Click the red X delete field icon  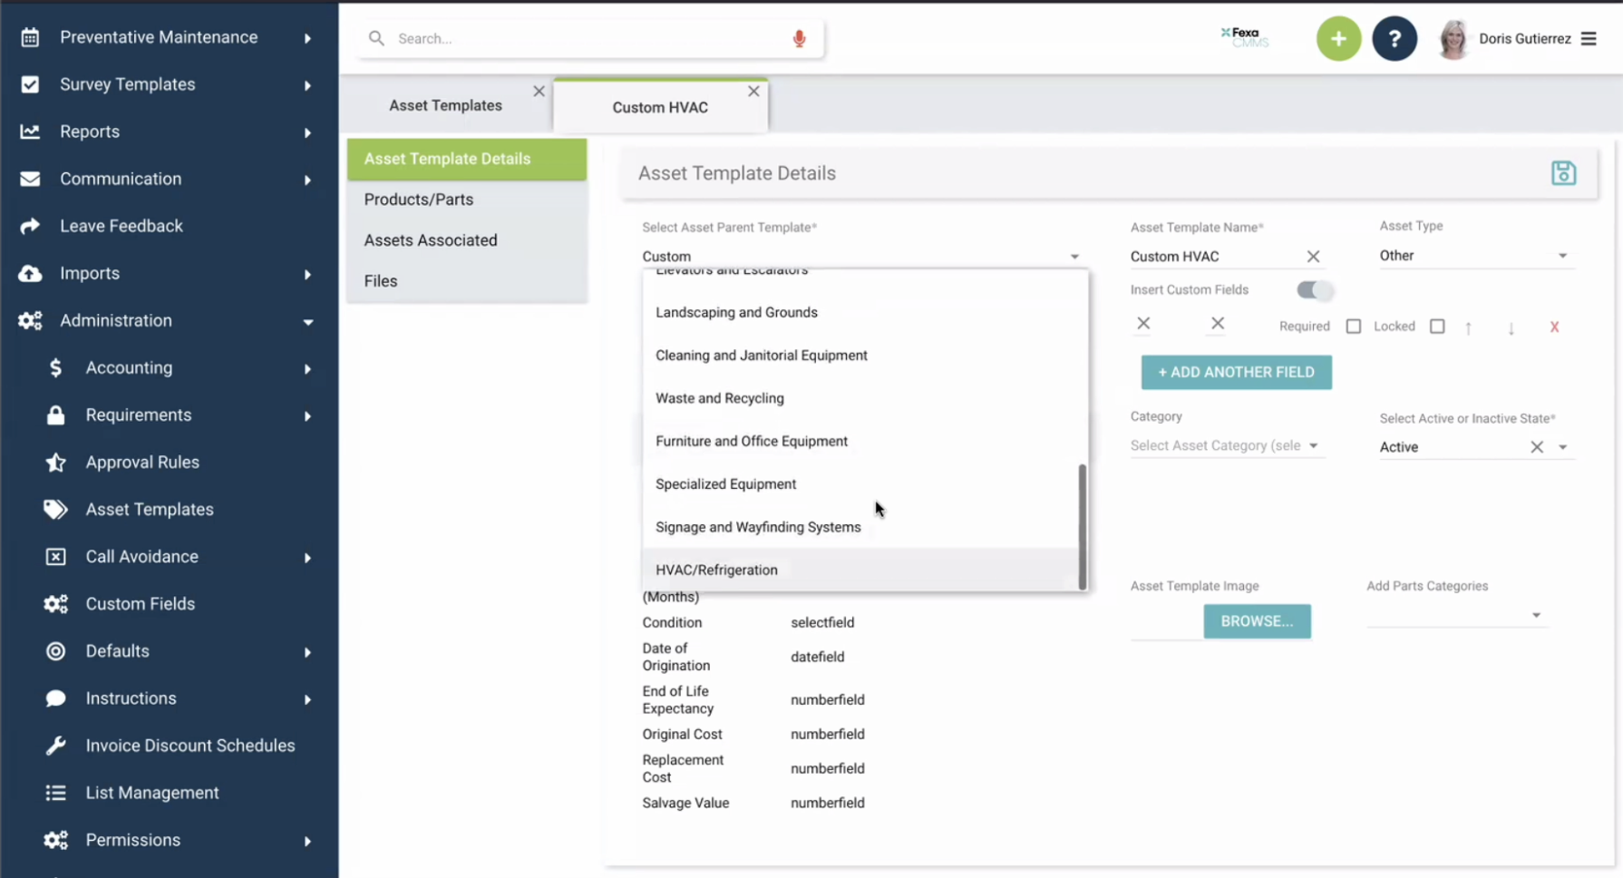tap(1553, 327)
